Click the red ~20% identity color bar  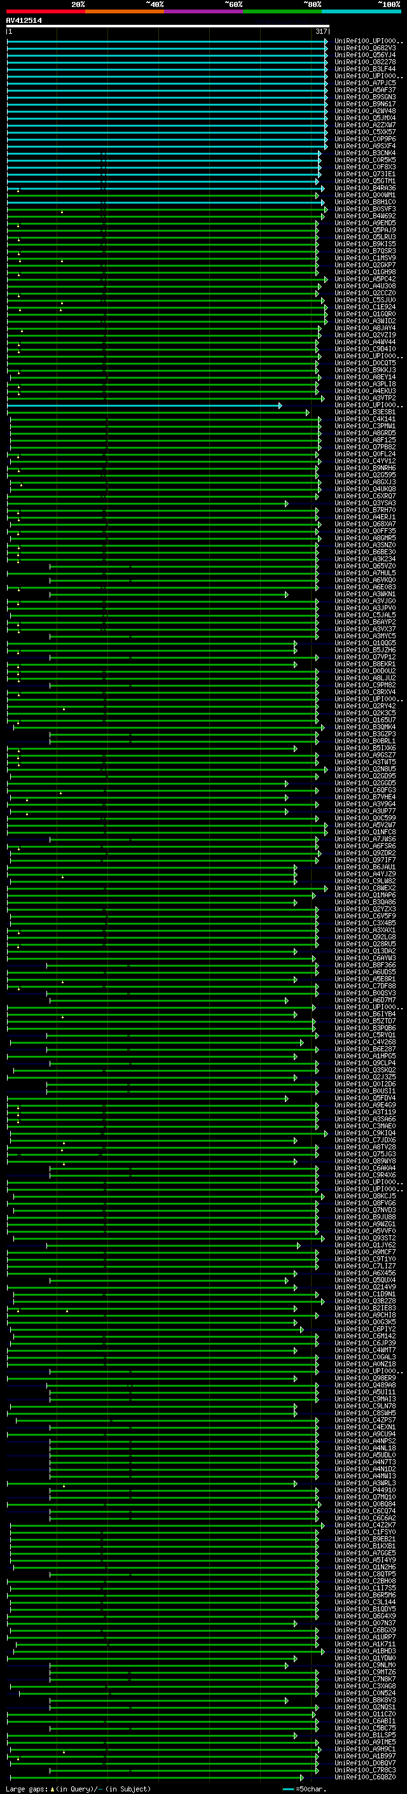[45, 11]
